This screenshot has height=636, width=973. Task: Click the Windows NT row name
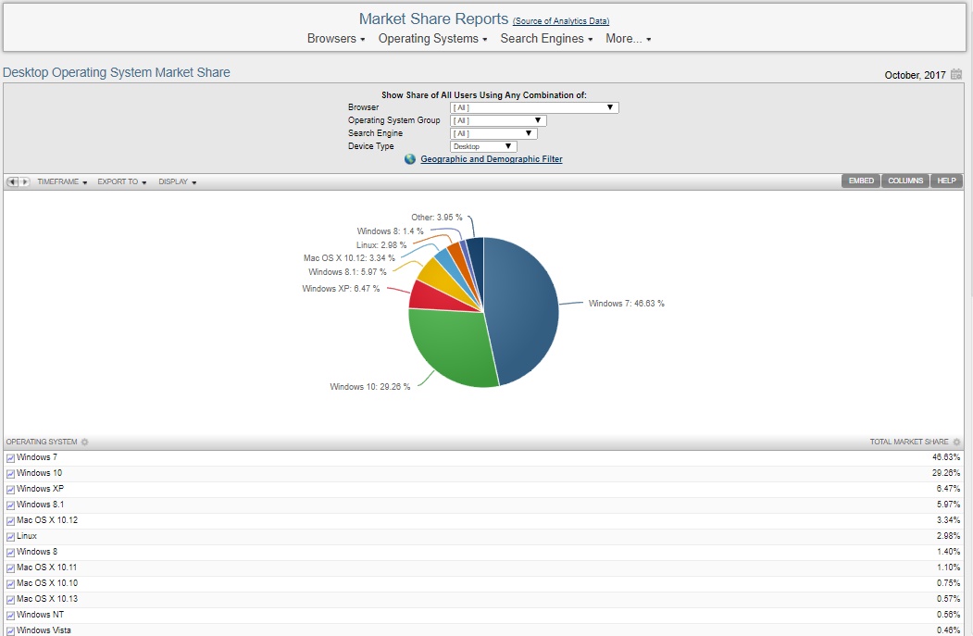tap(40, 615)
